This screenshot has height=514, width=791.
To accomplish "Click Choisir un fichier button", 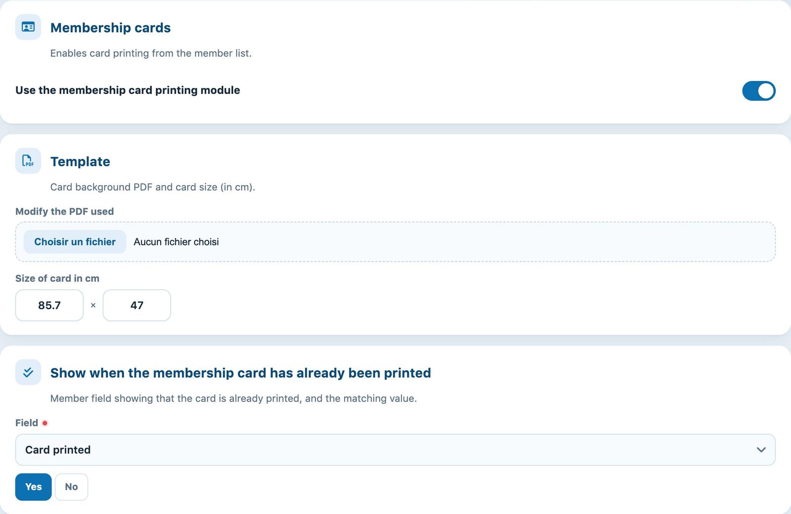I will (x=75, y=242).
